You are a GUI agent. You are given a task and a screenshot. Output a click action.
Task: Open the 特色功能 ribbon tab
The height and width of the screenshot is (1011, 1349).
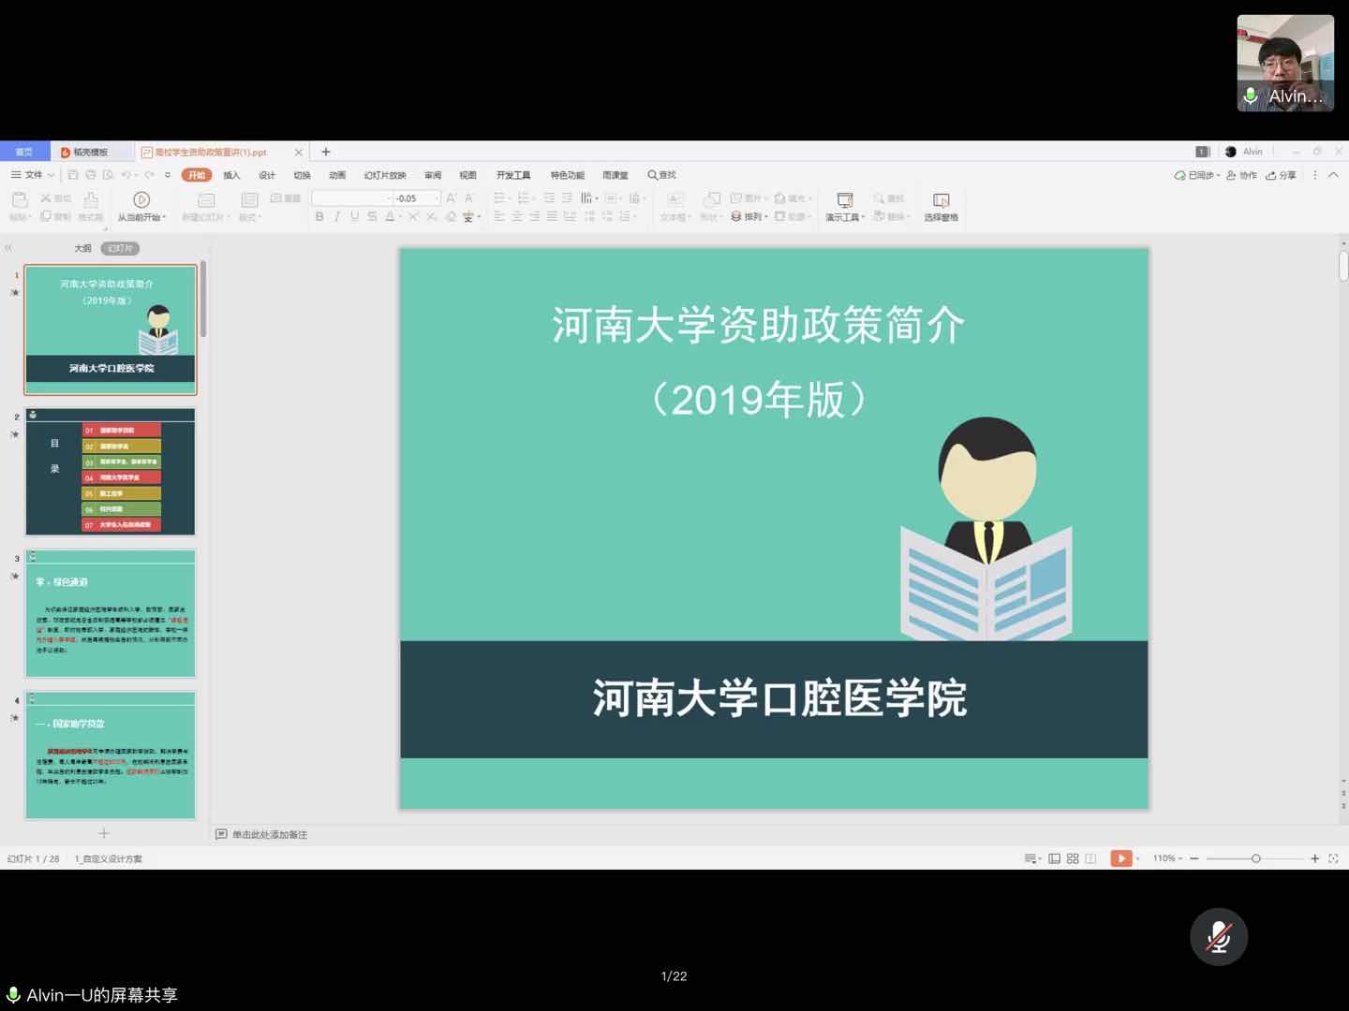(567, 175)
